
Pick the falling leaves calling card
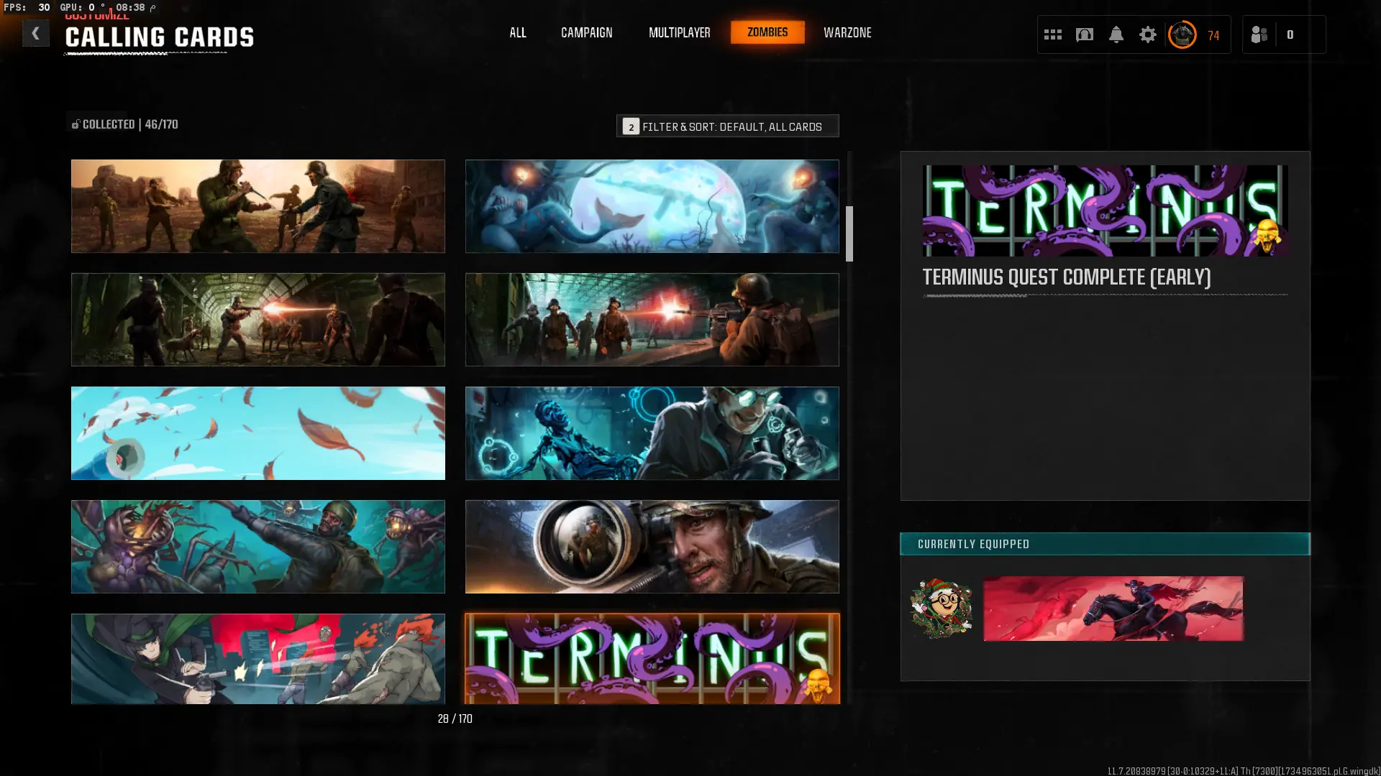(257, 433)
